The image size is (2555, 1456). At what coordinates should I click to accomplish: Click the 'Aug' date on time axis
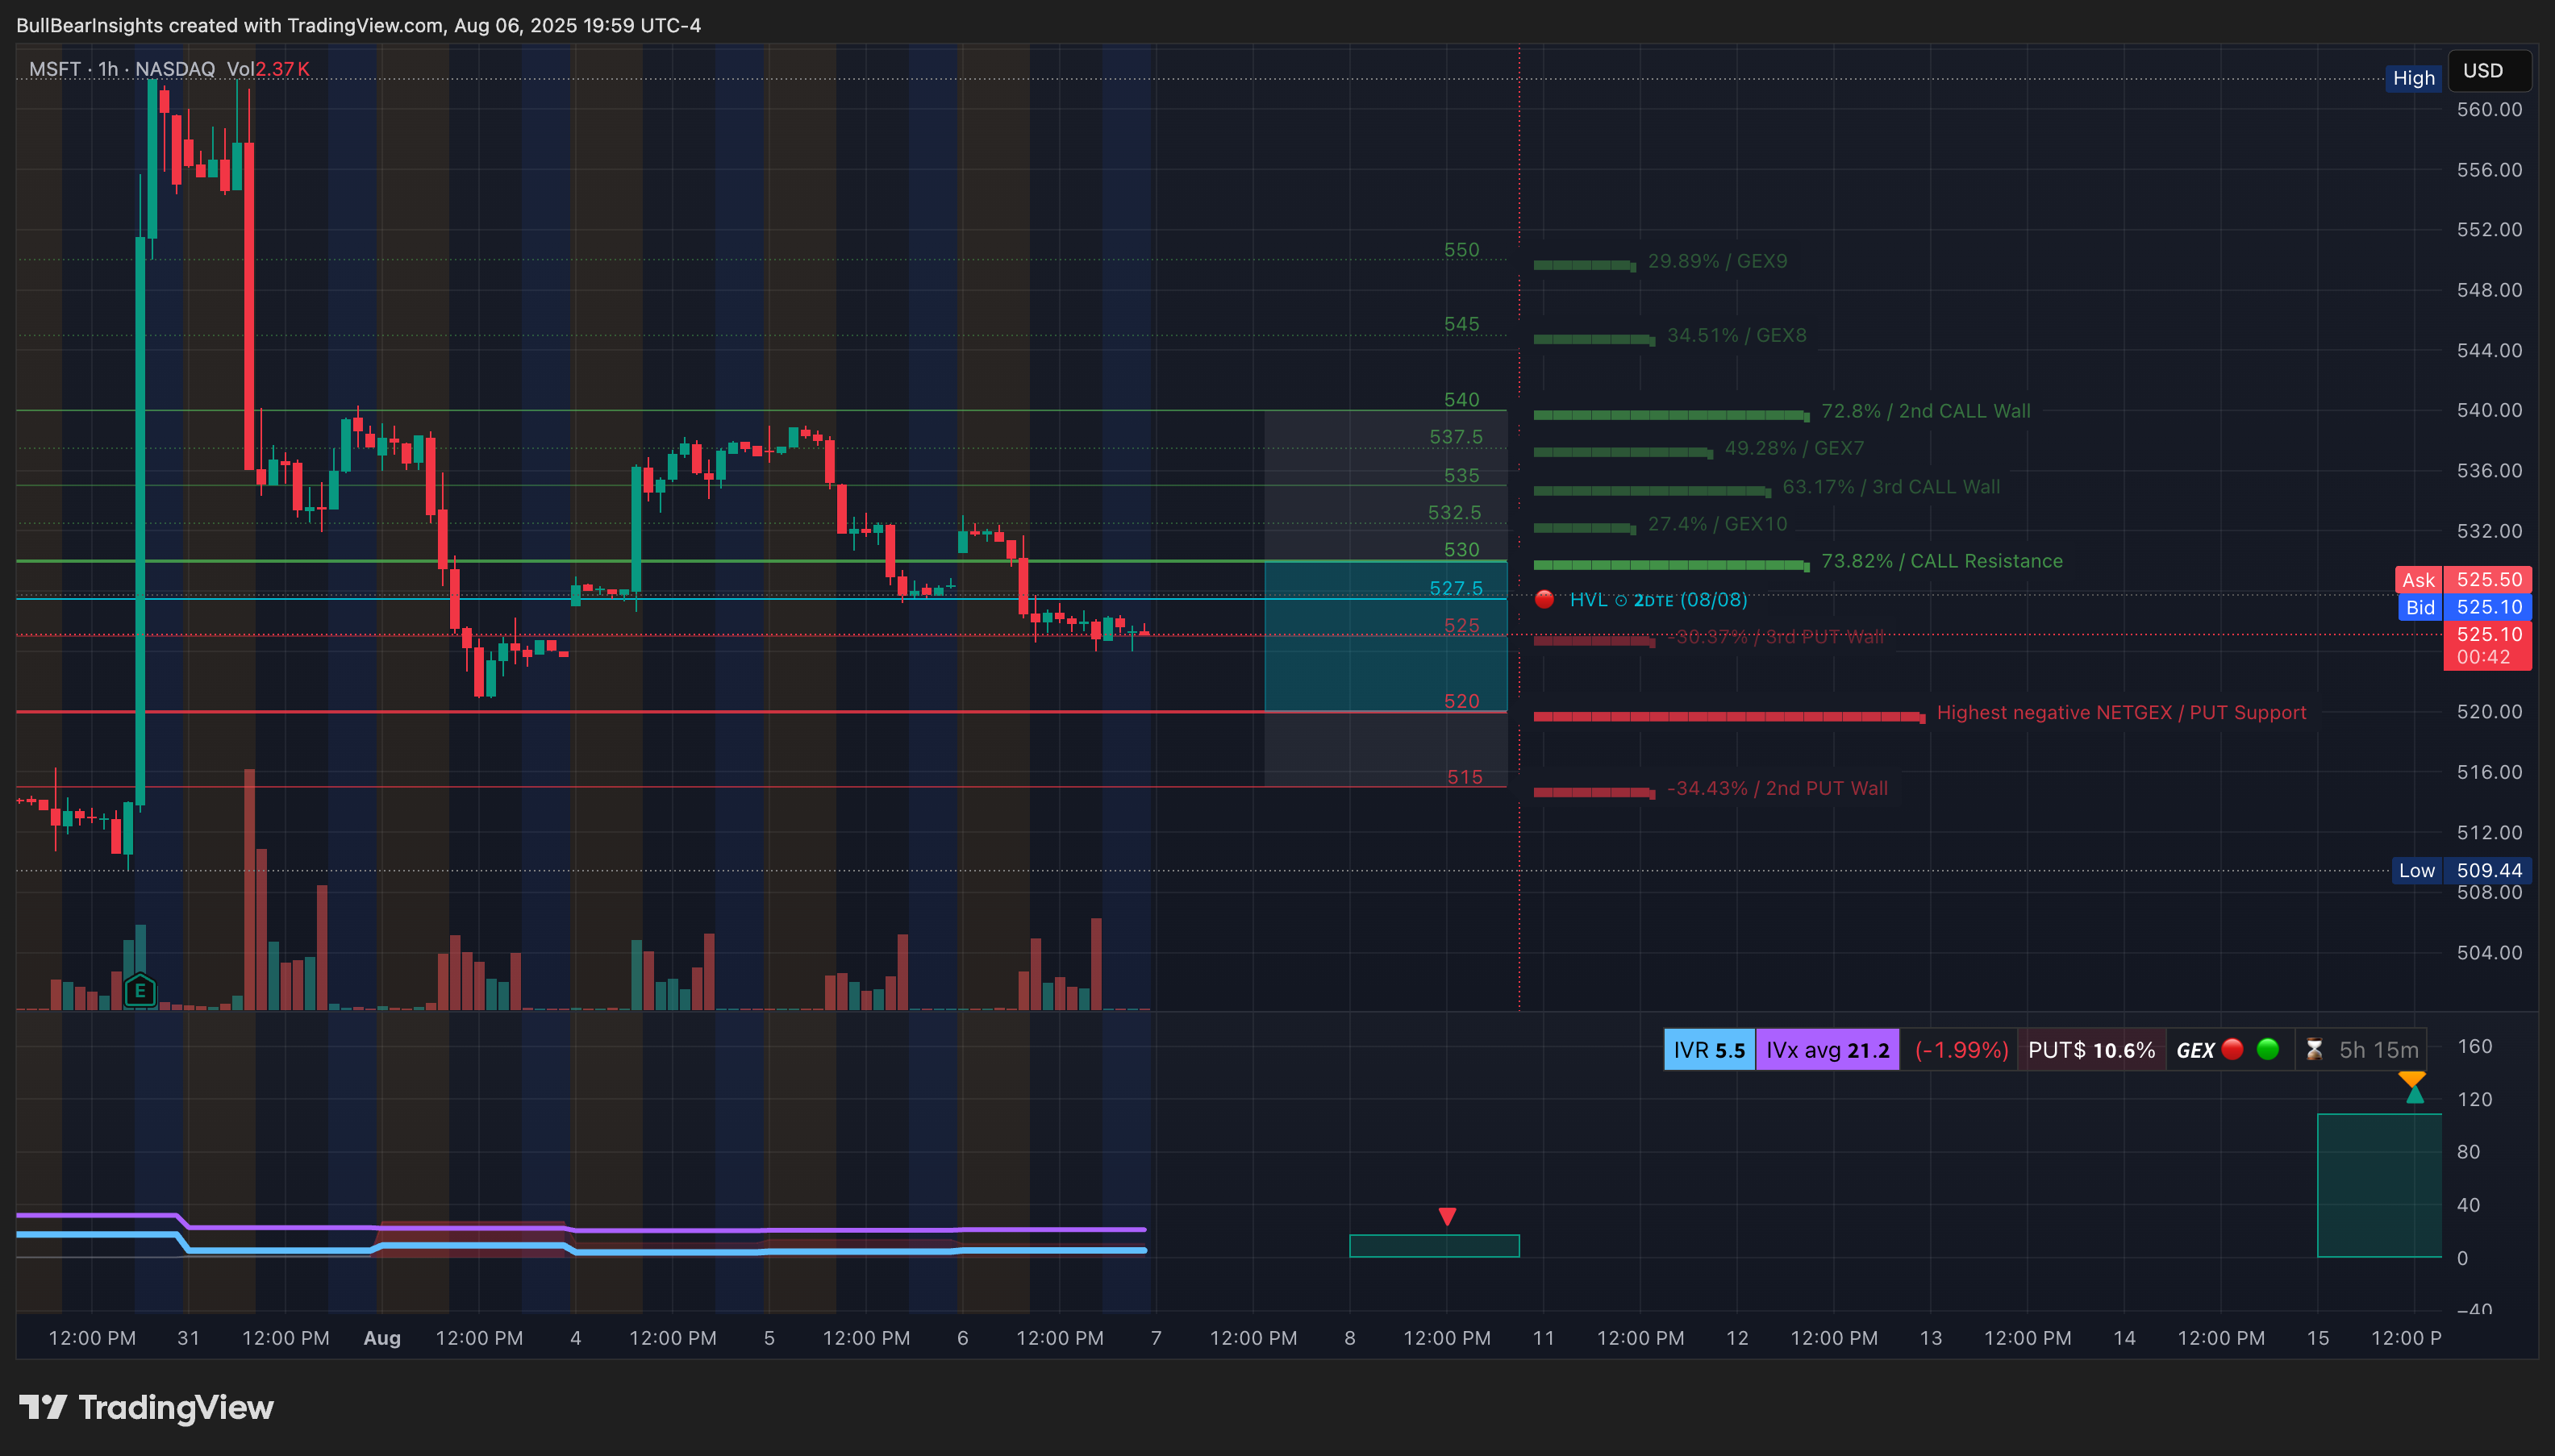[382, 1338]
